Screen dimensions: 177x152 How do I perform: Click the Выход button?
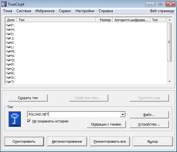[153, 141]
